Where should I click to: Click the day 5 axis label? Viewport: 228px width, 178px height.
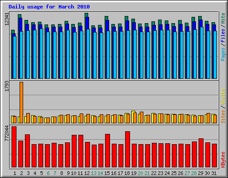click(41, 173)
